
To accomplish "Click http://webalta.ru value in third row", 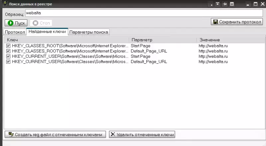I will pos(213,56).
